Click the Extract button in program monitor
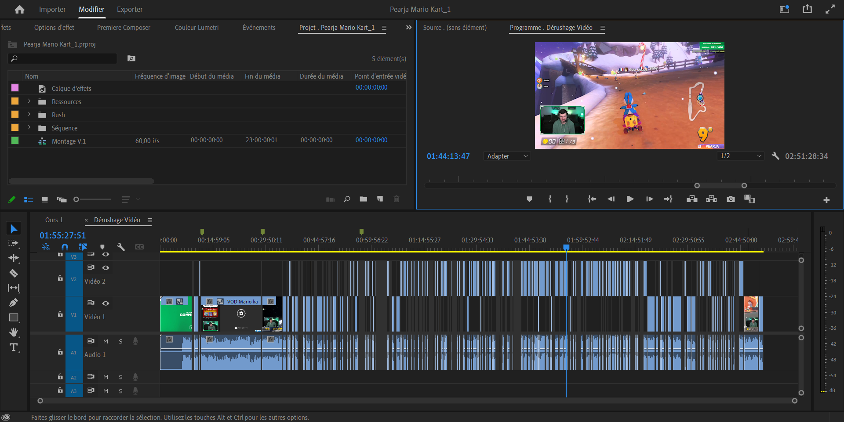This screenshot has height=422, width=844. coord(711,199)
